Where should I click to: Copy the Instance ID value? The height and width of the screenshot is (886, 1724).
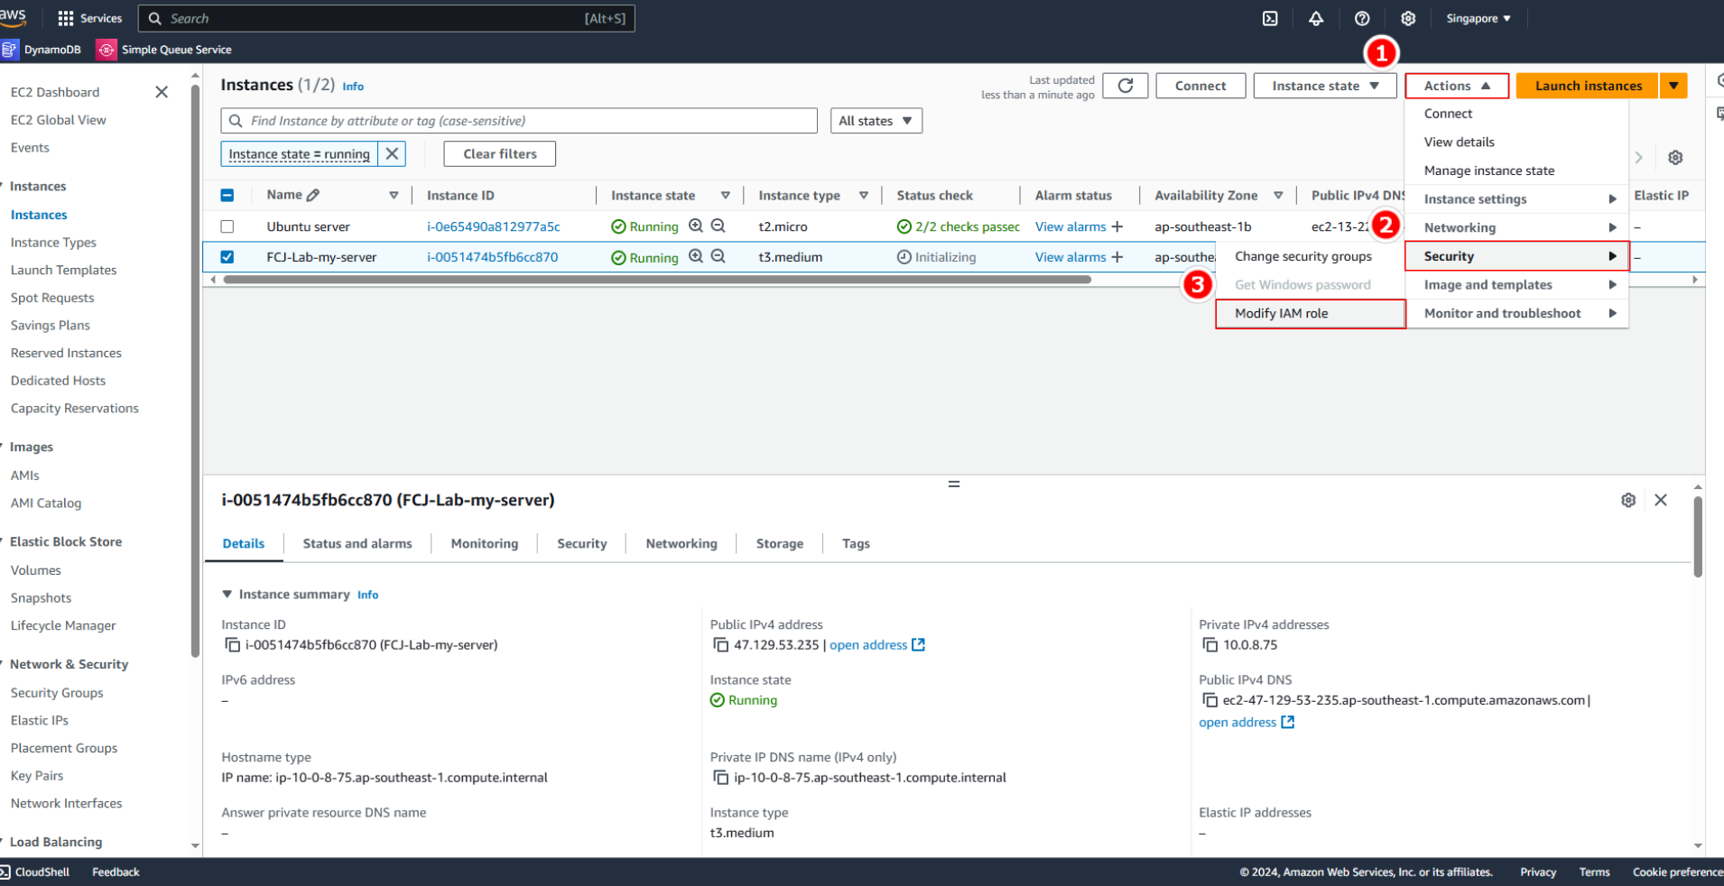tap(232, 645)
